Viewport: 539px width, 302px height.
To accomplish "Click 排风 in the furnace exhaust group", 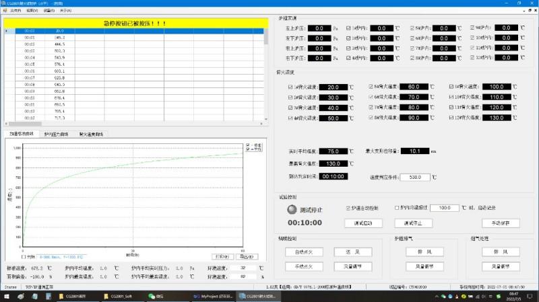I will pyautogui.click(x=424, y=252).
